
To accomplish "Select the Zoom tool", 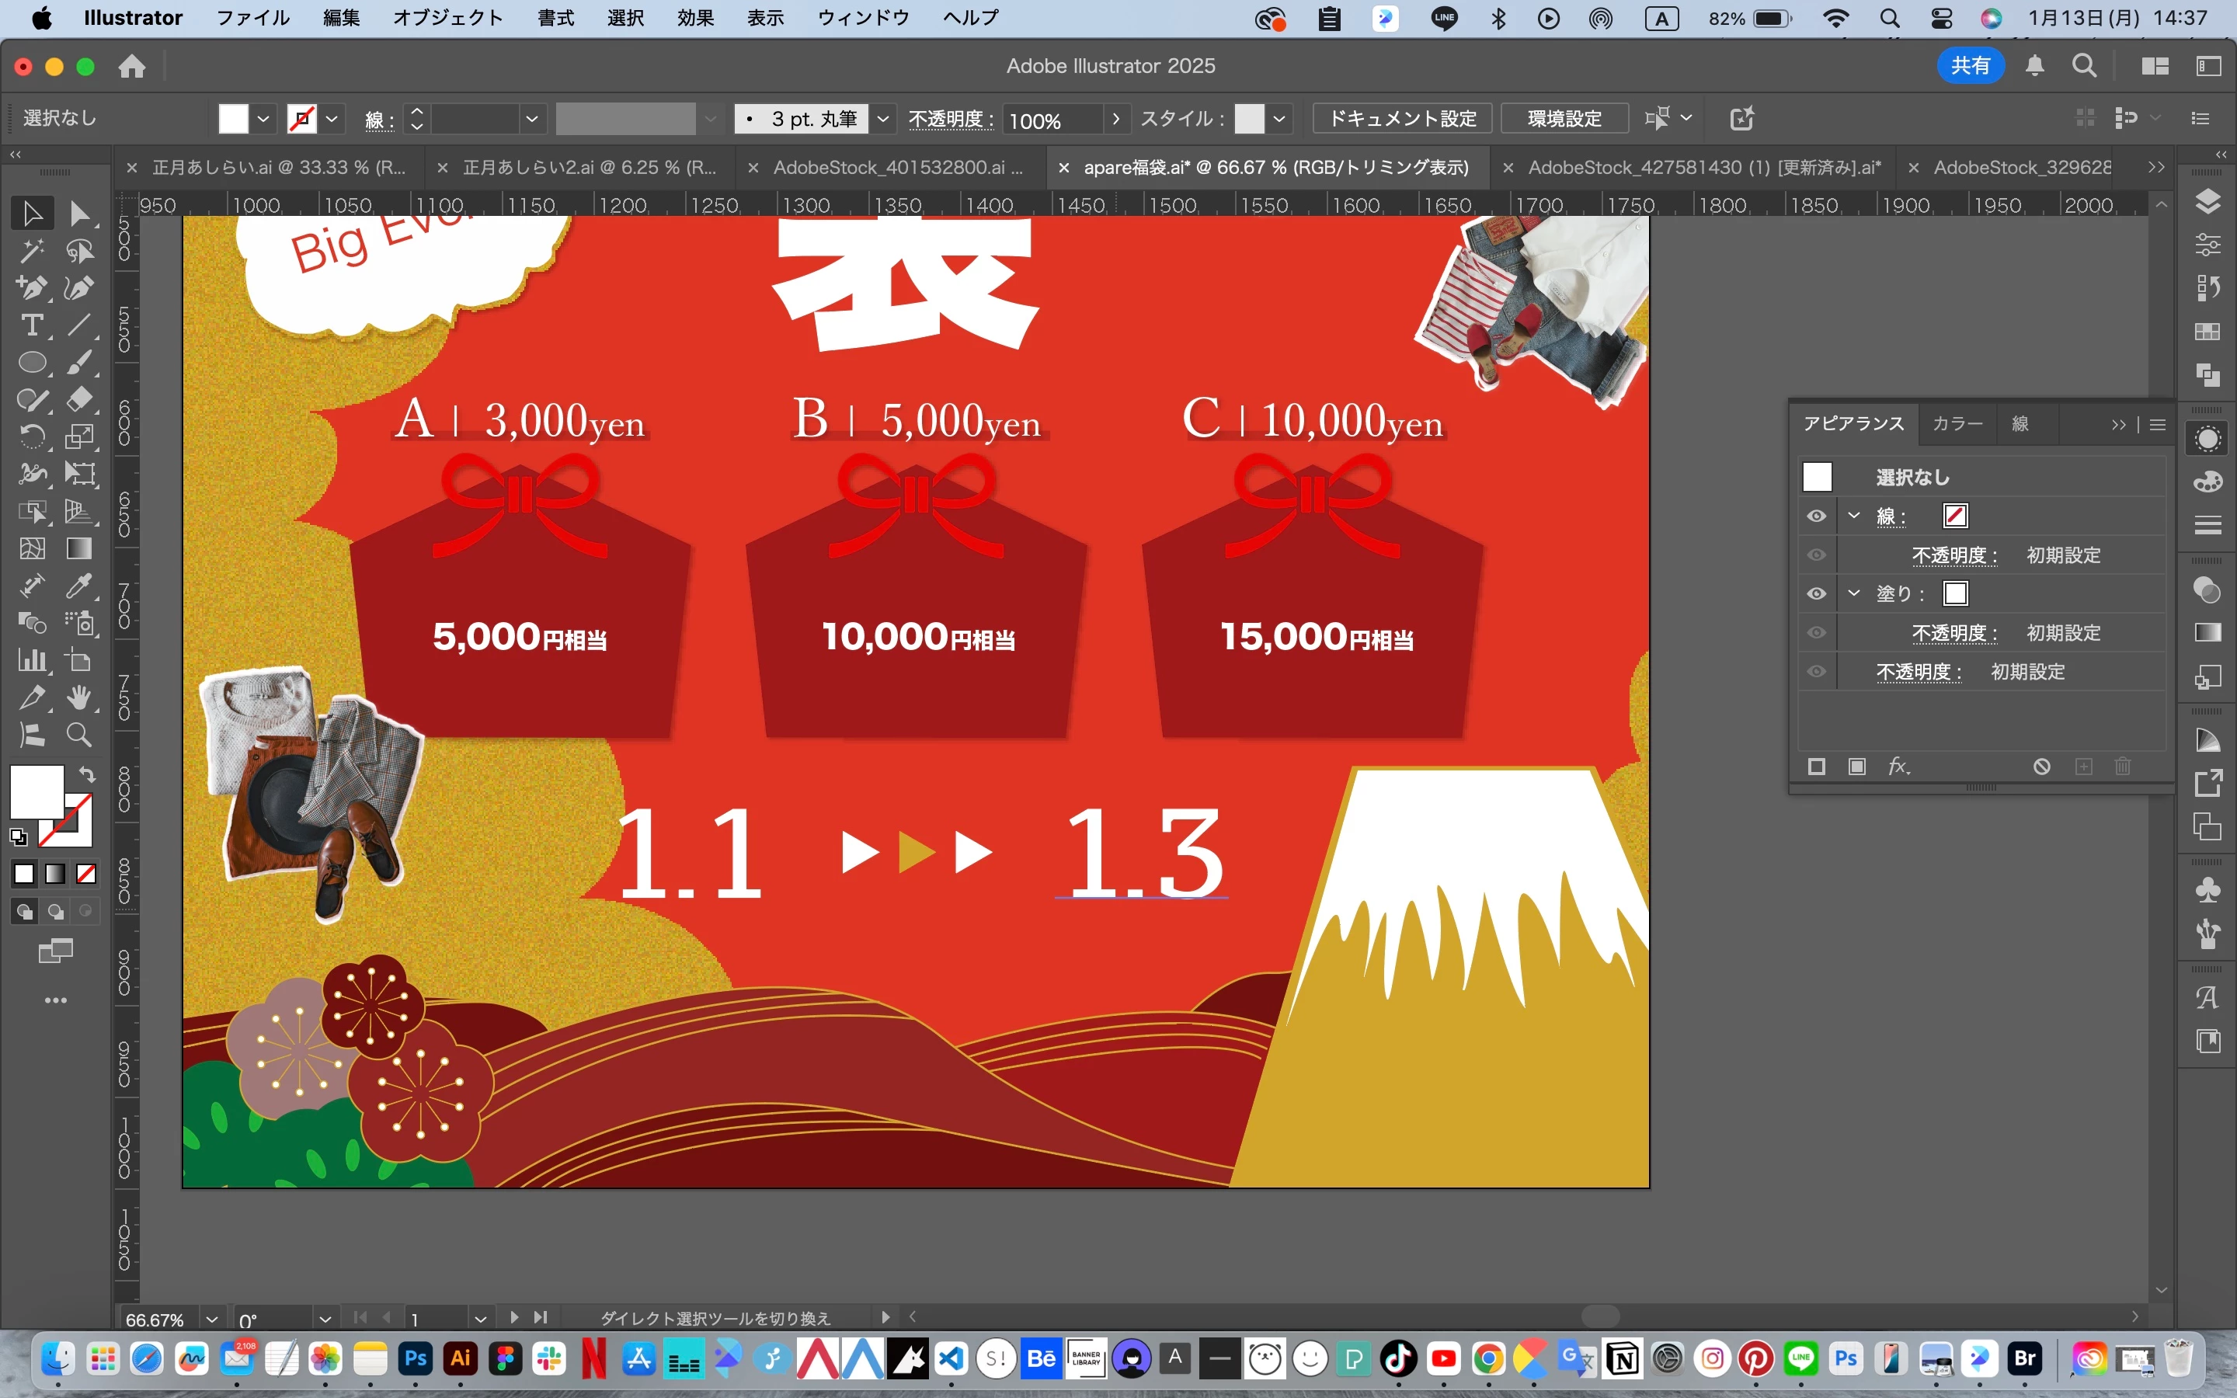I will [78, 735].
